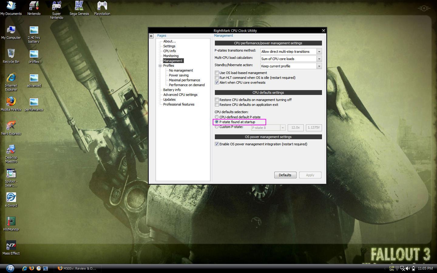
Task: Click the 2.08 GHz CPU clock tray icon
Action: pyautogui.click(x=392, y=268)
